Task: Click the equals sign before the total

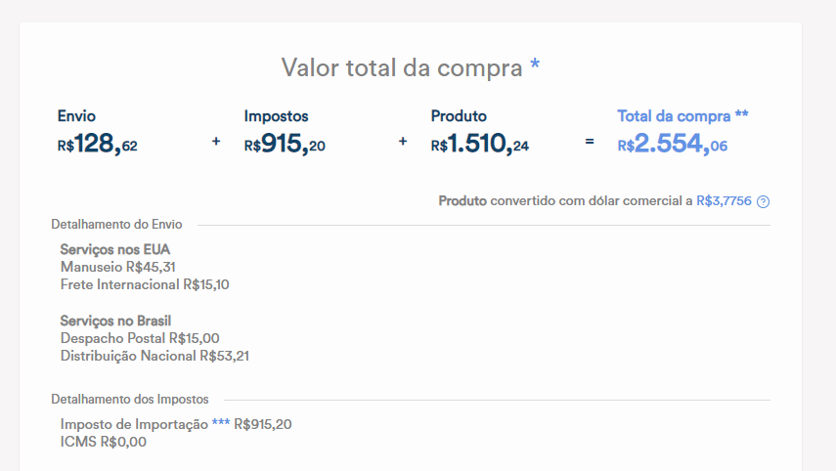Action: click(x=589, y=142)
